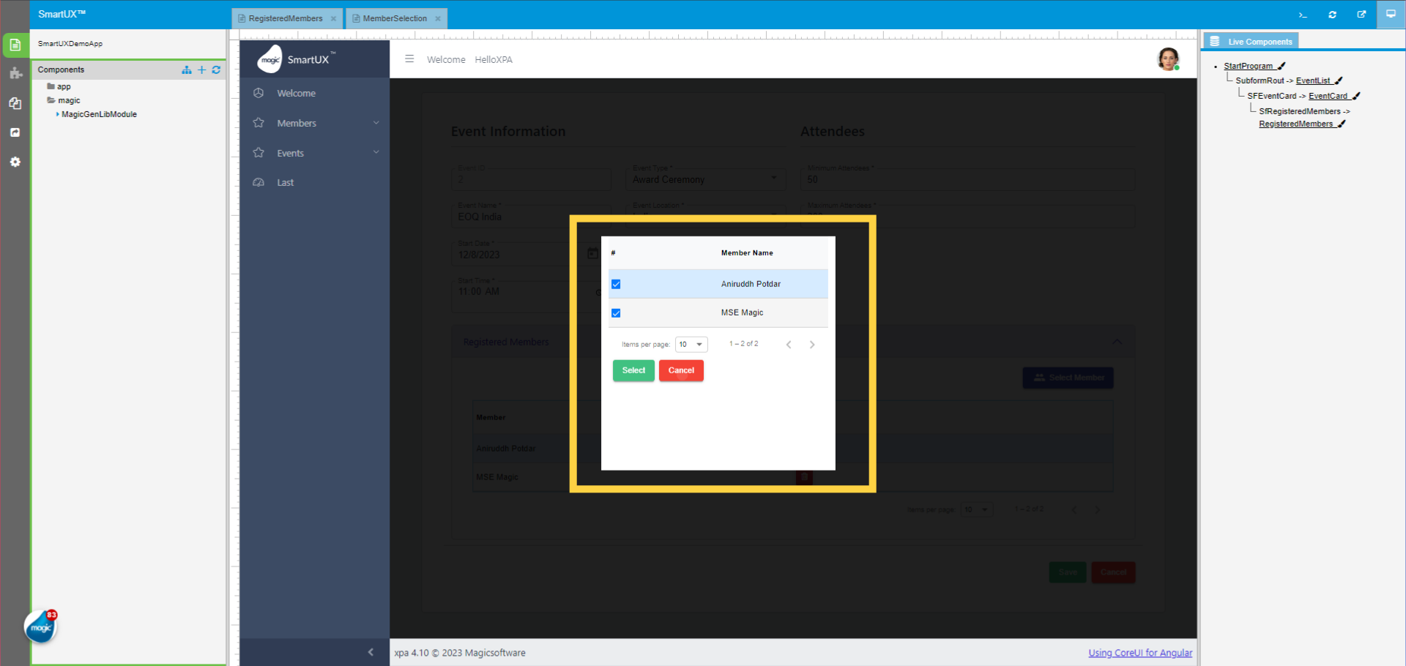Click the HelloXPA breadcrumb in app header

[x=494, y=59]
